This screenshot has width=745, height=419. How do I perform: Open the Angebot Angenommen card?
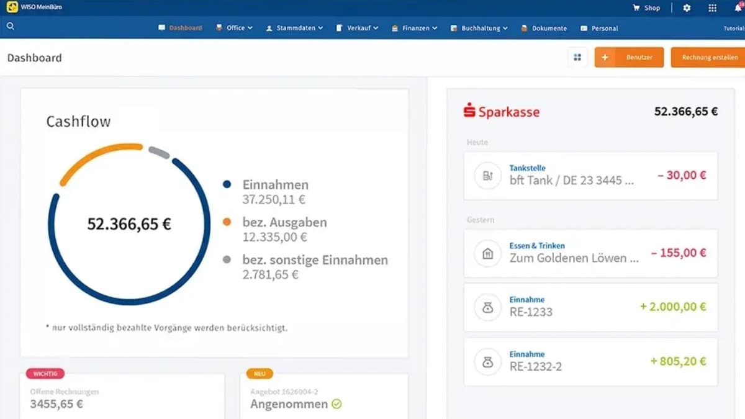[324, 396]
